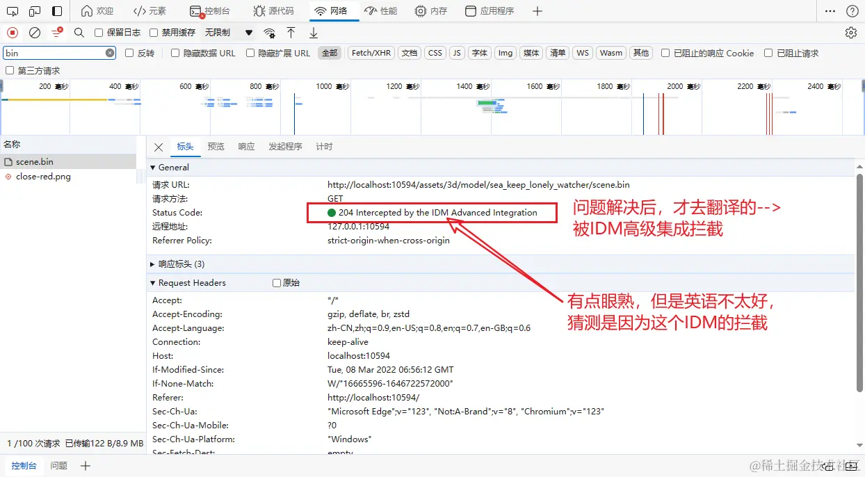Select close-red.png request row
Screen dimensions: 865x477
click(x=68, y=177)
